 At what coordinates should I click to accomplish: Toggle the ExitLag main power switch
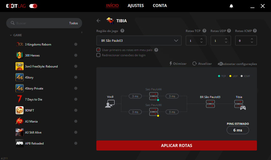pos(33,6)
